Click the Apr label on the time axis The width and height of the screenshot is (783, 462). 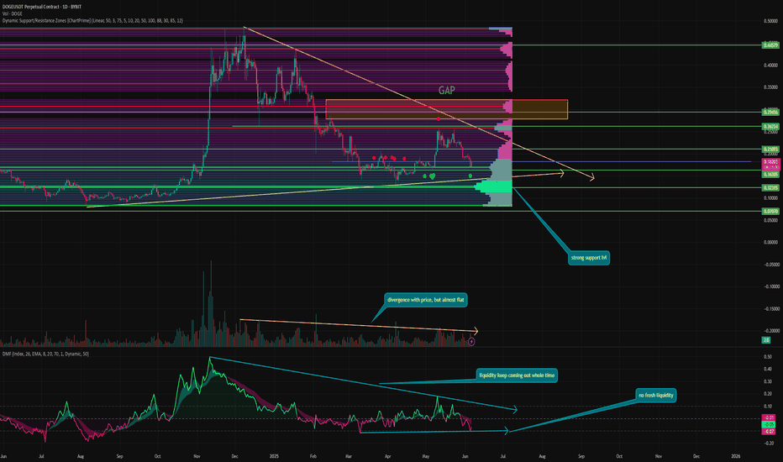(387, 456)
